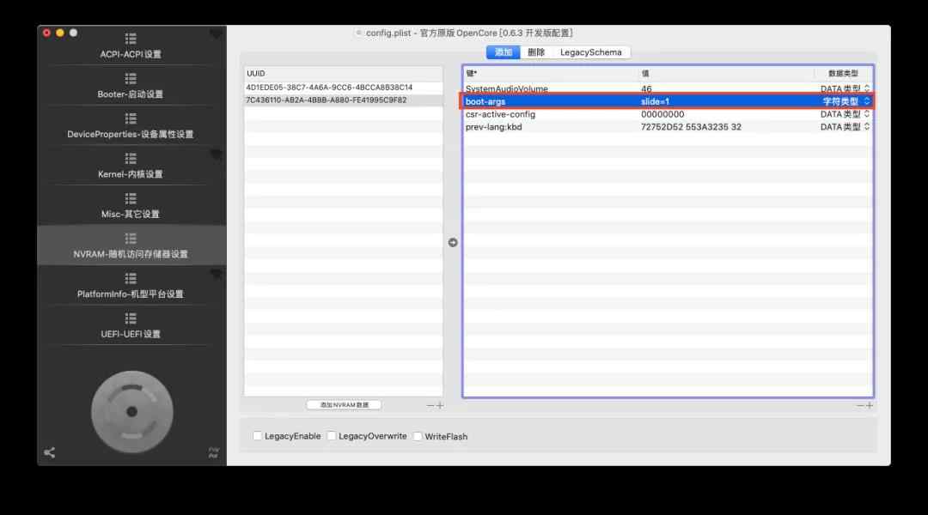Click the circular disc graphic in sidebar
The height and width of the screenshot is (515, 928).
tap(132, 411)
